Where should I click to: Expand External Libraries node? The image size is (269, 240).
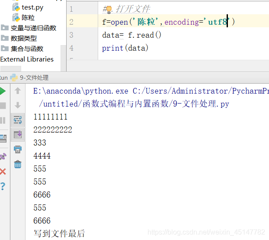(27, 59)
